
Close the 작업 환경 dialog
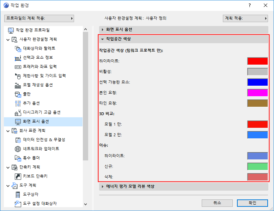(266, 5)
